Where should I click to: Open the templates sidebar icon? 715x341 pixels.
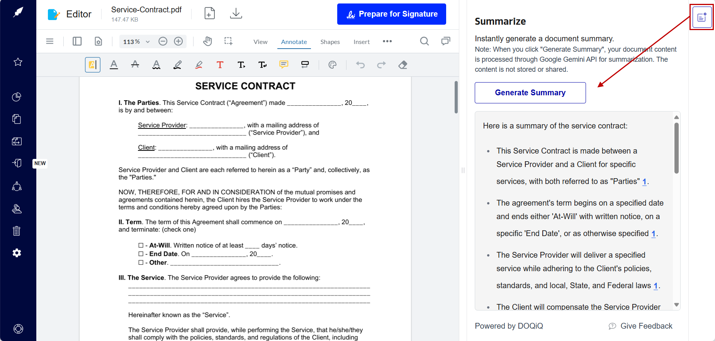point(17,141)
